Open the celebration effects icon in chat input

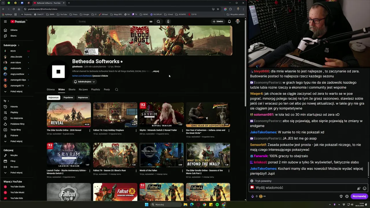359,188
